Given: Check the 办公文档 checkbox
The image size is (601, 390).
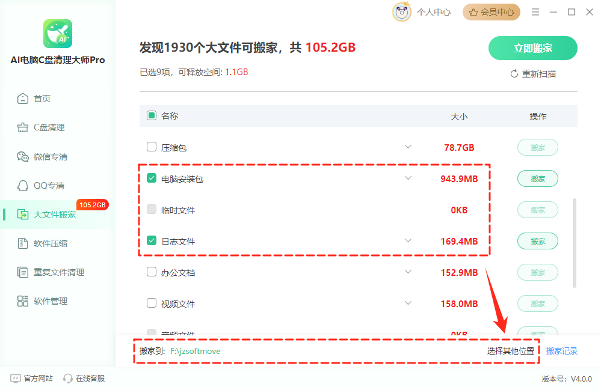Looking at the screenshot, I should tap(152, 272).
